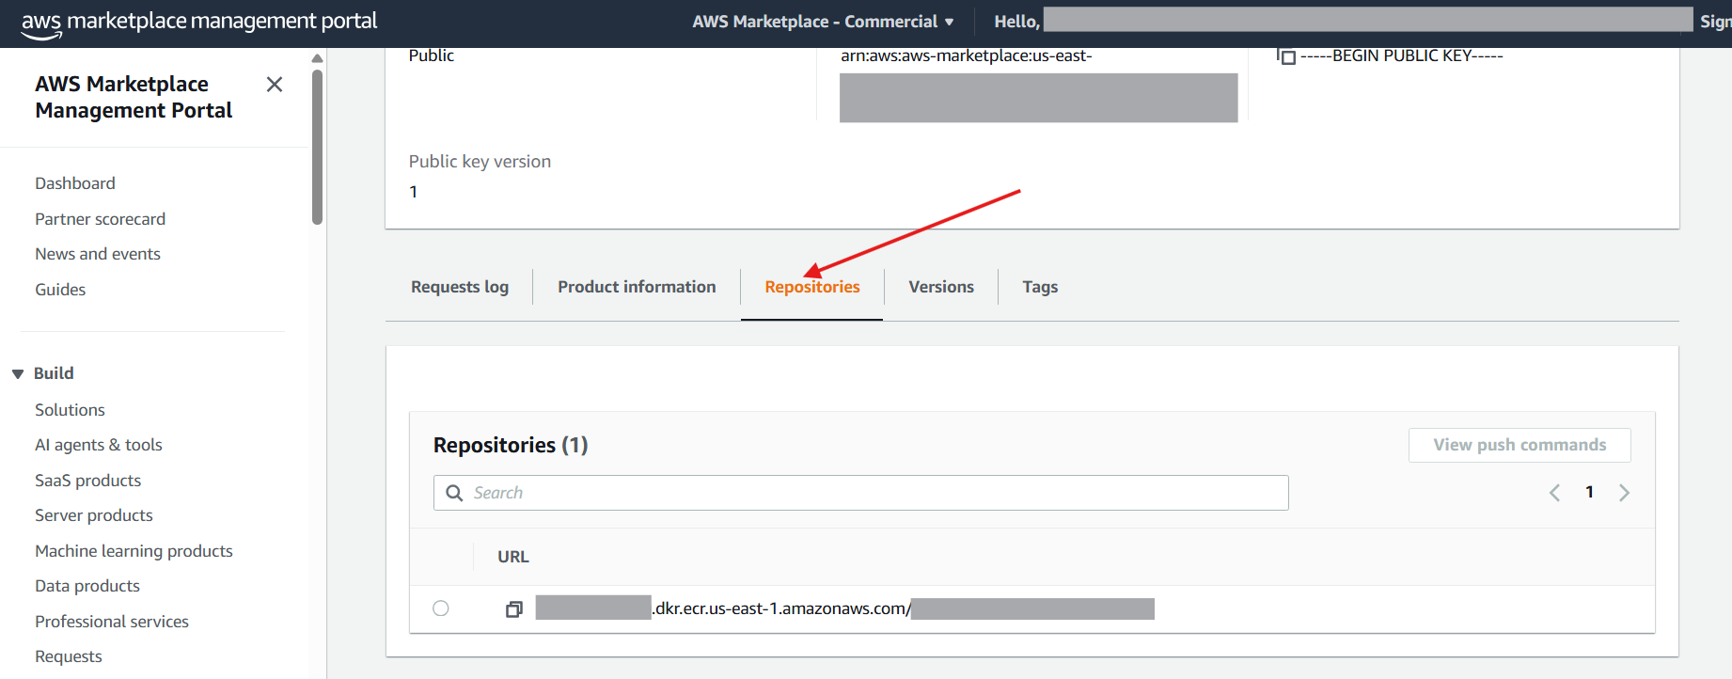Screen dimensions: 1732x679
Task: Click the sidebar vertical scrollbar
Action: tap(317, 147)
